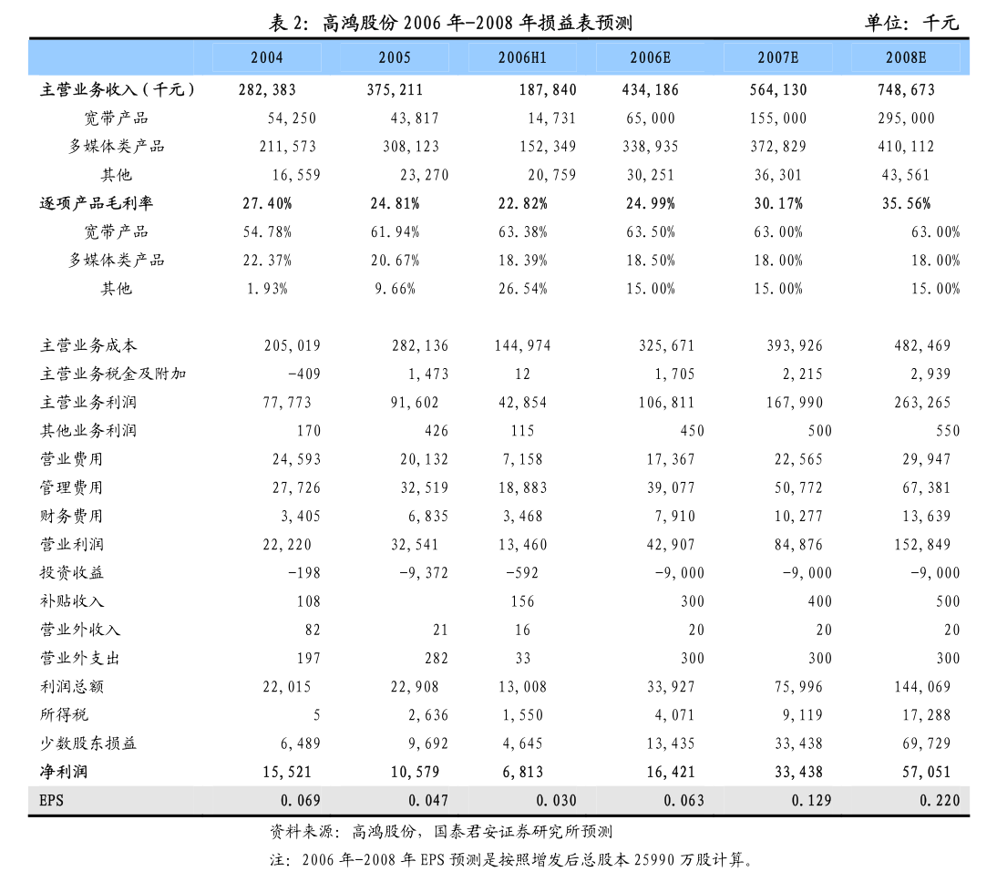Select the 2006H1 EPS value 0.030
This screenshot has width=997, height=882.
pos(556,801)
